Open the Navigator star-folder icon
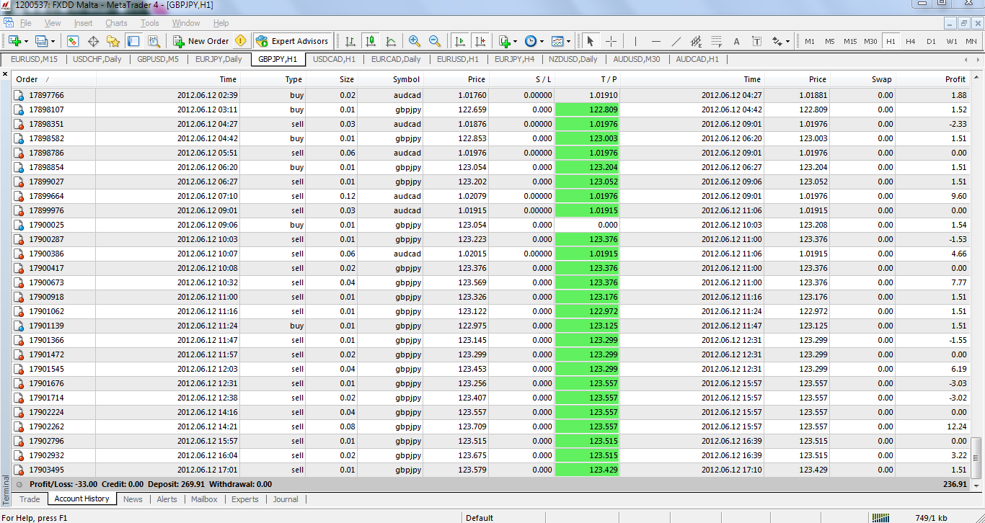 [112, 41]
